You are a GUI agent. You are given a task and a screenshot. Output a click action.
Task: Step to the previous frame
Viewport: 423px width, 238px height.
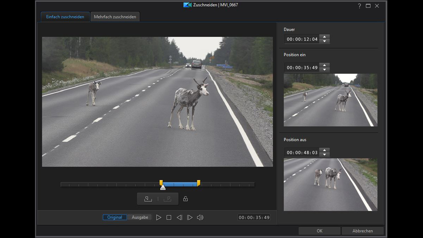(179, 218)
